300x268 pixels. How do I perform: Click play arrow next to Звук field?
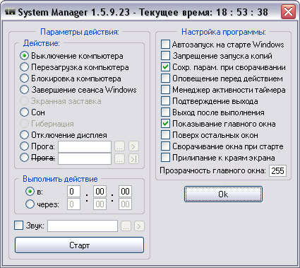pyautogui.click(x=139, y=226)
